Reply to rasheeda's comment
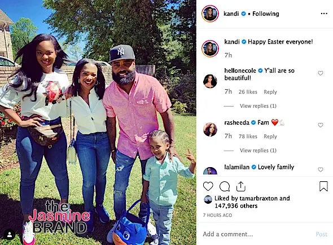Viewport: 333px width, 245px height. [x=270, y=137]
